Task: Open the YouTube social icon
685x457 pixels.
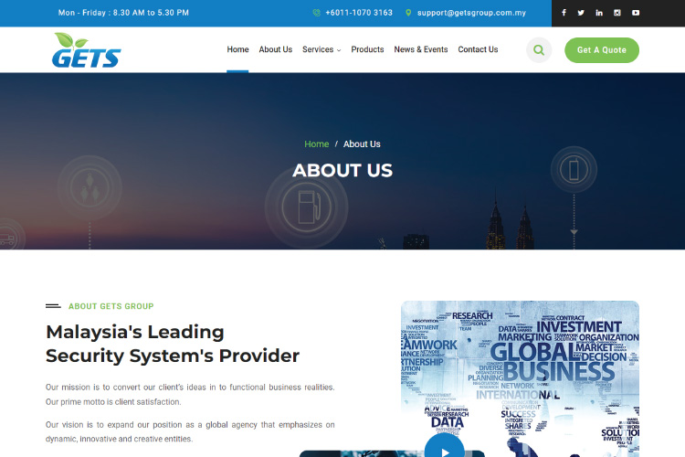Action: pos(636,13)
